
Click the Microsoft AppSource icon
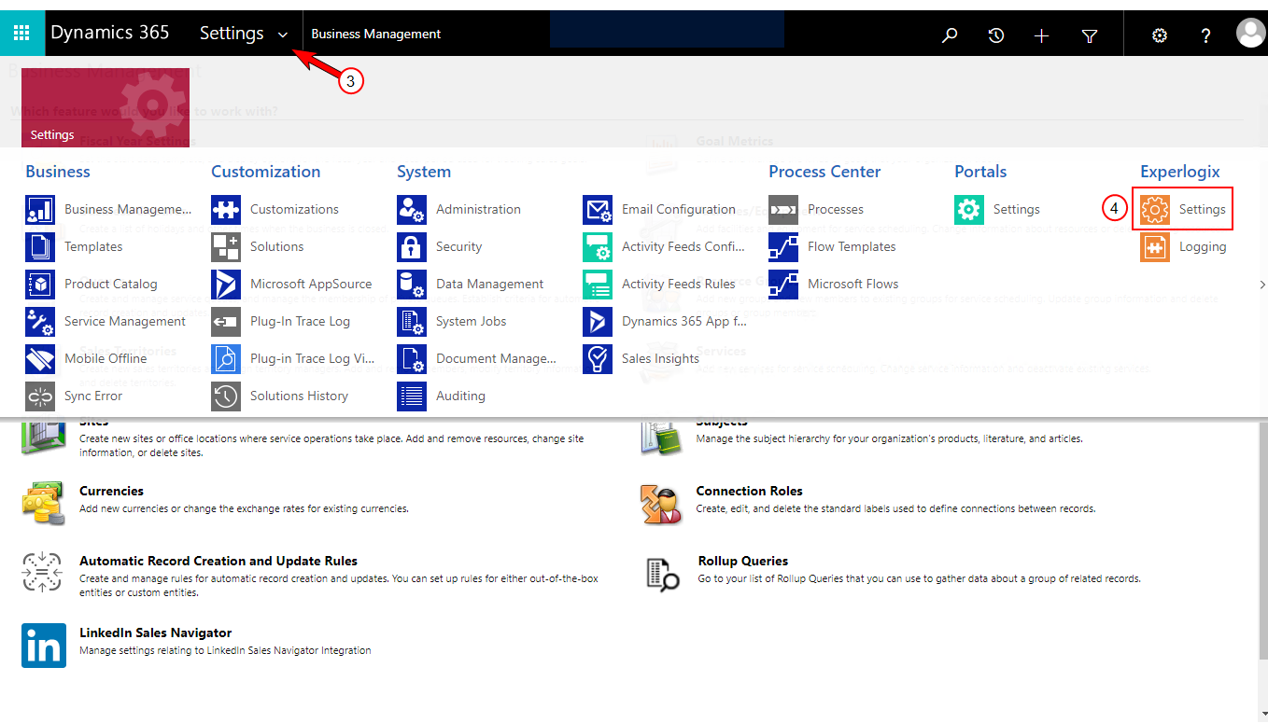click(226, 284)
